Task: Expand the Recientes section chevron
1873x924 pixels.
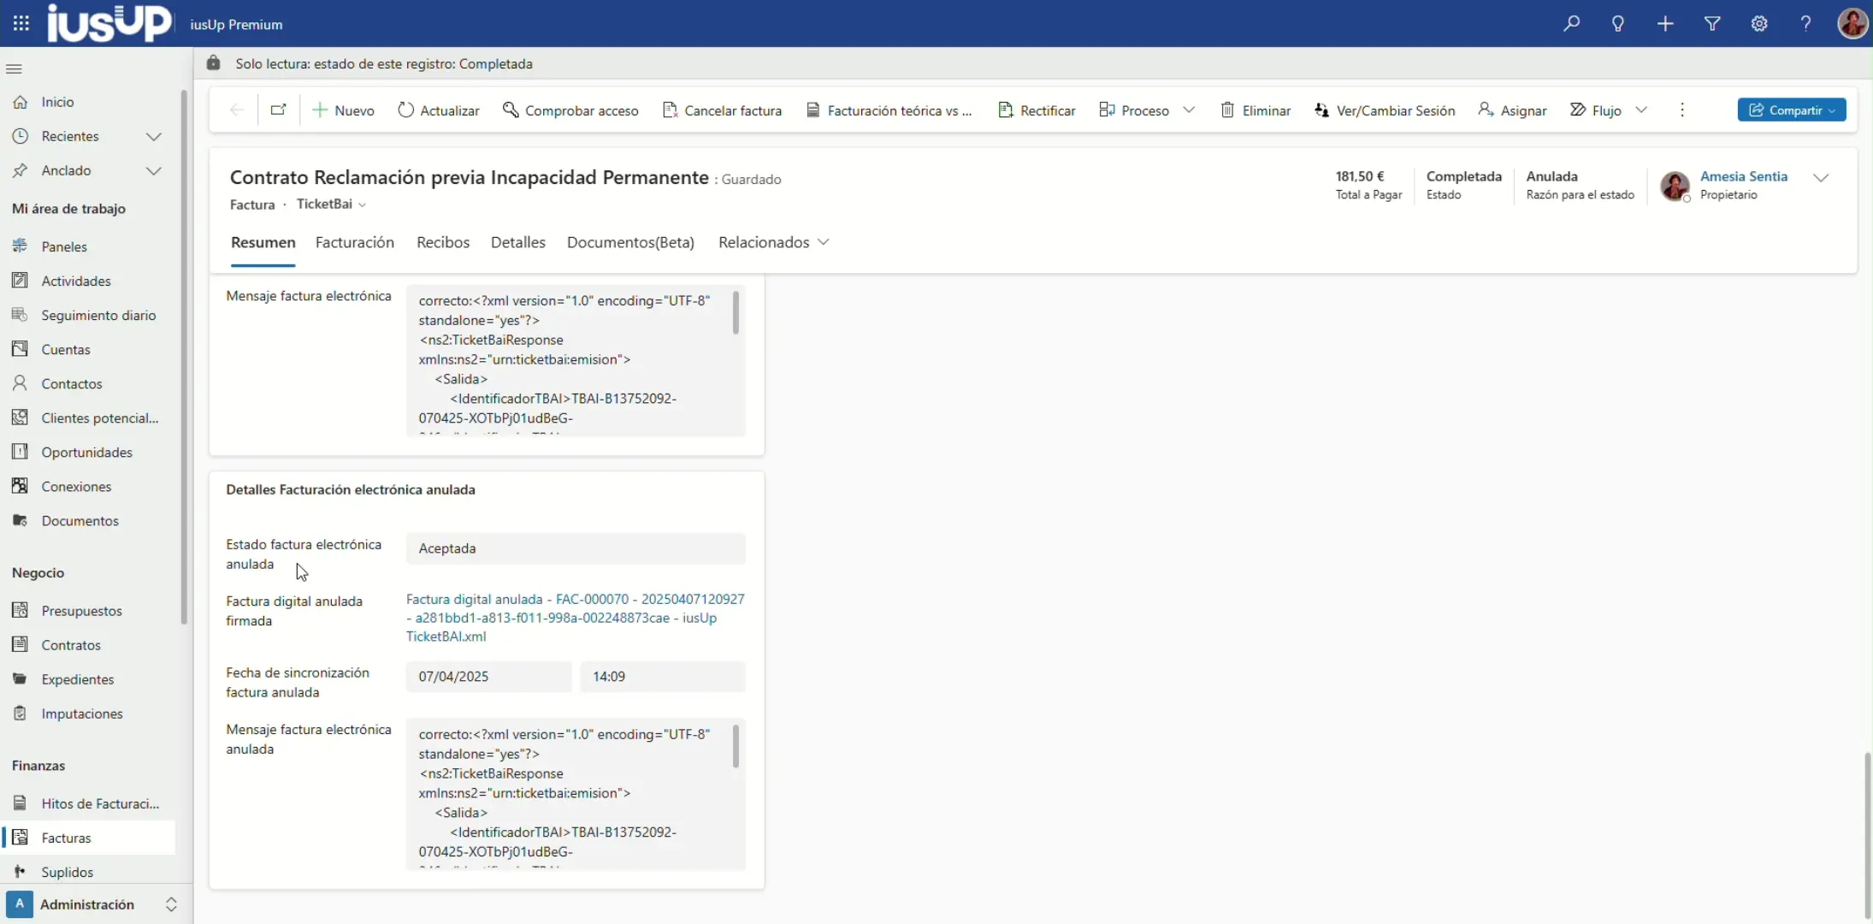Action: tap(153, 136)
